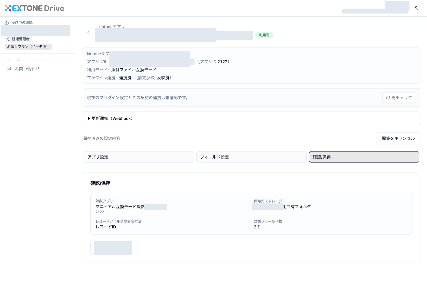427x297 pixels.
Task: Open the user account icon
Action: point(416,8)
